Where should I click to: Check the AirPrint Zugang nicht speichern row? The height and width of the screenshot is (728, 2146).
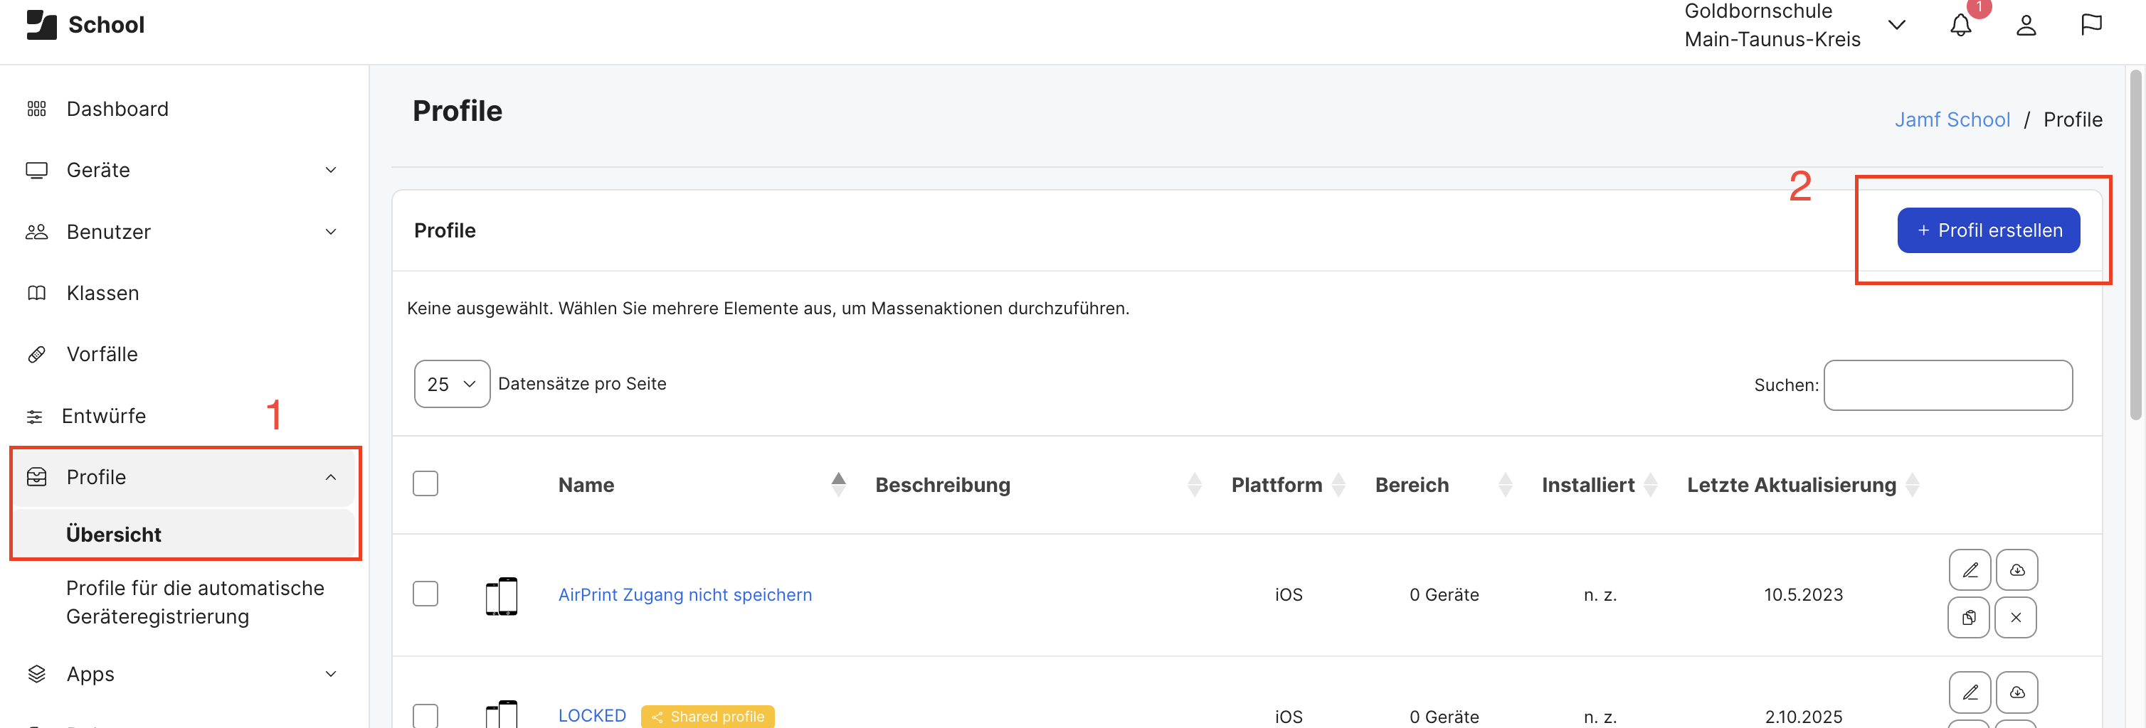(425, 593)
